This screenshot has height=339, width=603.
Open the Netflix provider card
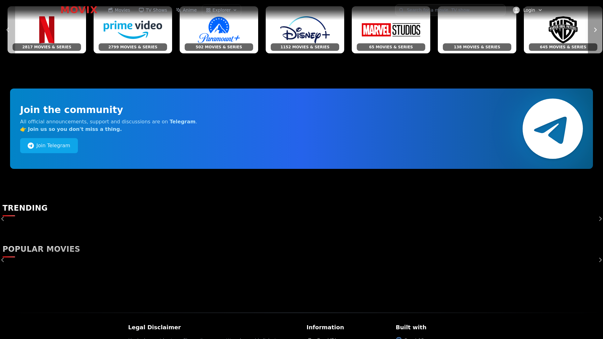tap(47, 30)
